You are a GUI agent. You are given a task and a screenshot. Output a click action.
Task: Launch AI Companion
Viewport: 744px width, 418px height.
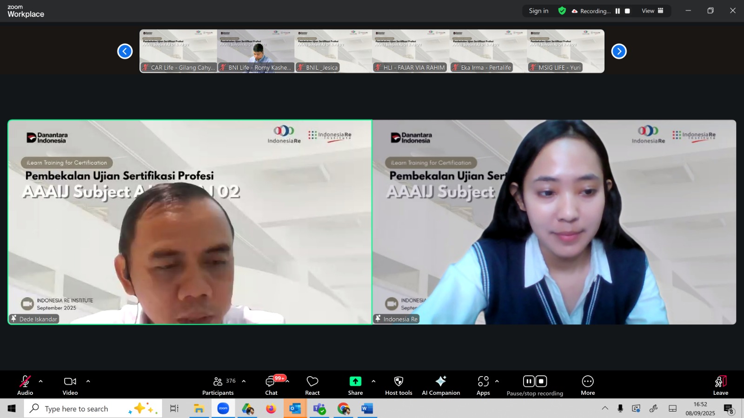[x=440, y=385]
